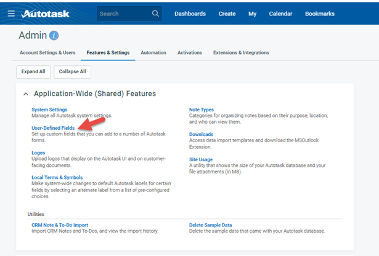Image resolution: width=379 pixels, height=256 pixels.
Task: Open the Dashboards menu
Action: point(190,14)
